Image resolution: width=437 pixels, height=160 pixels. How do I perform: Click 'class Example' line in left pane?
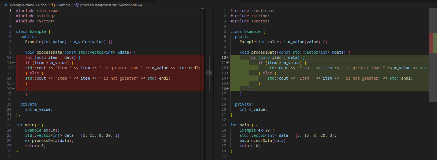tap(33, 31)
